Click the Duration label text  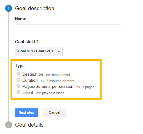pyautogui.click(x=30, y=80)
